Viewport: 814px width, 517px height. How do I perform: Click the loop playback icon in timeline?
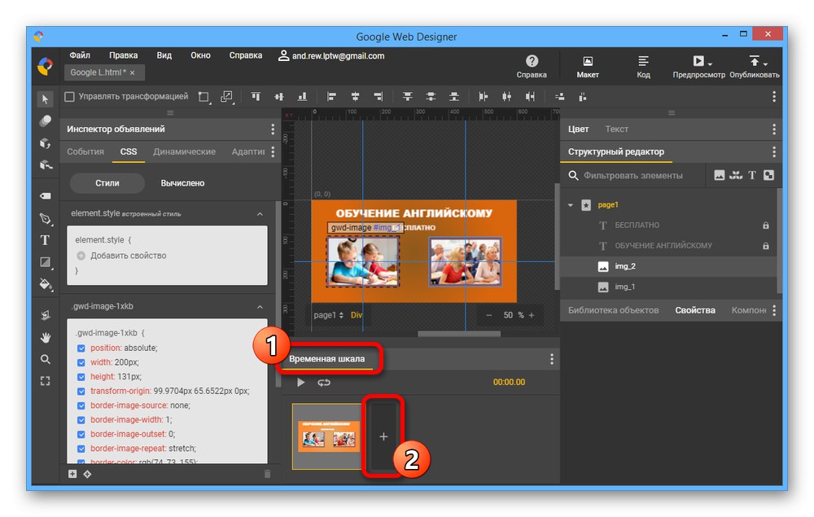(x=324, y=382)
